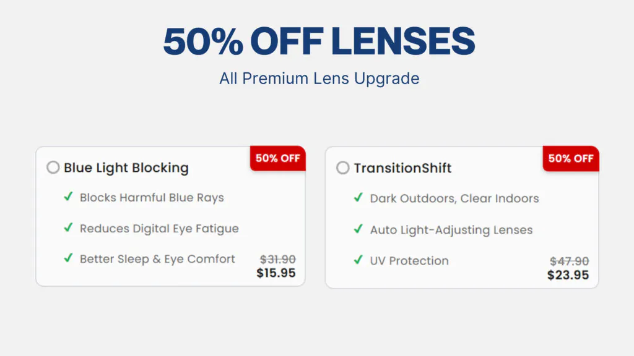Select the TransitionShift radio button
The width and height of the screenshot is (634, 356).
pyautogui.click(x=343, y=168)
